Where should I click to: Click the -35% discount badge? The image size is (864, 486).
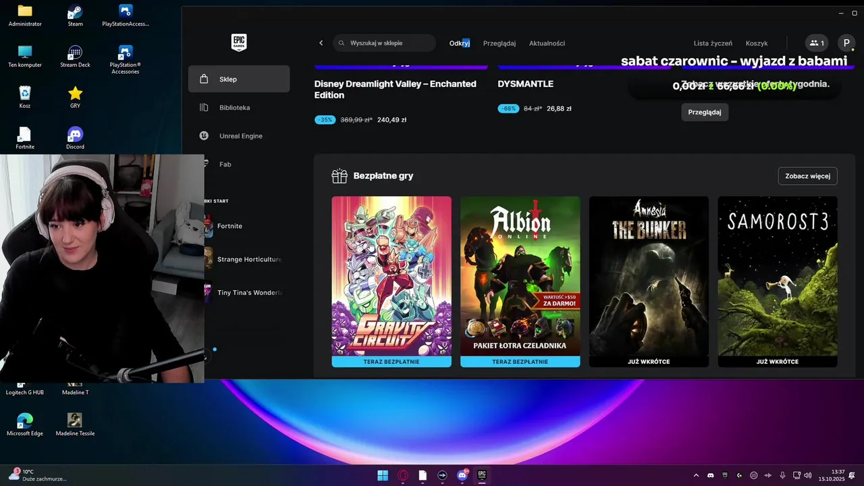(x=325, y=119)
